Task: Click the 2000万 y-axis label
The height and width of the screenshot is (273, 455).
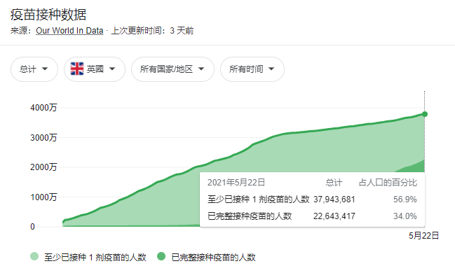Action: click(x=43, y=167)
